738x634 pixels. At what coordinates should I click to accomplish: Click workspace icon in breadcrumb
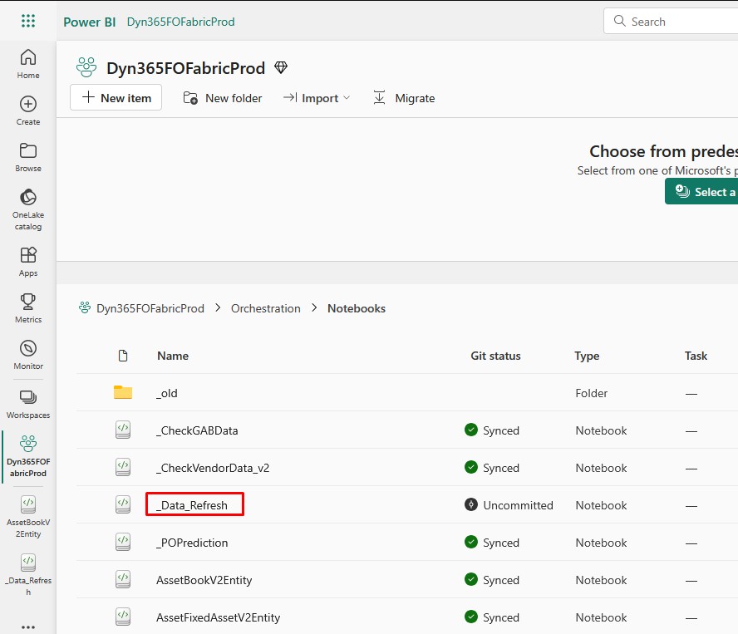[85, 307]
